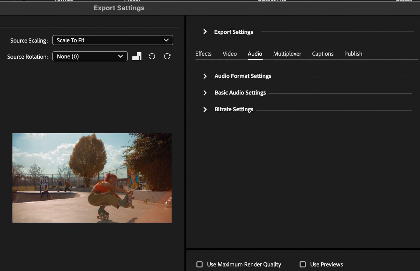Open the Publish tab

[353, 54]
